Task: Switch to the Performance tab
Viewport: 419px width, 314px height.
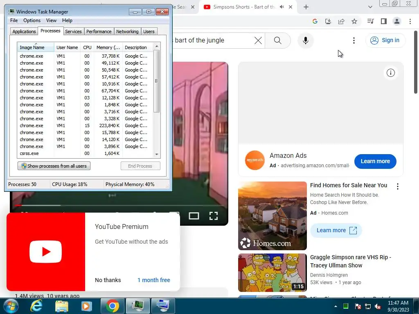Action: (x=99, y=31)
